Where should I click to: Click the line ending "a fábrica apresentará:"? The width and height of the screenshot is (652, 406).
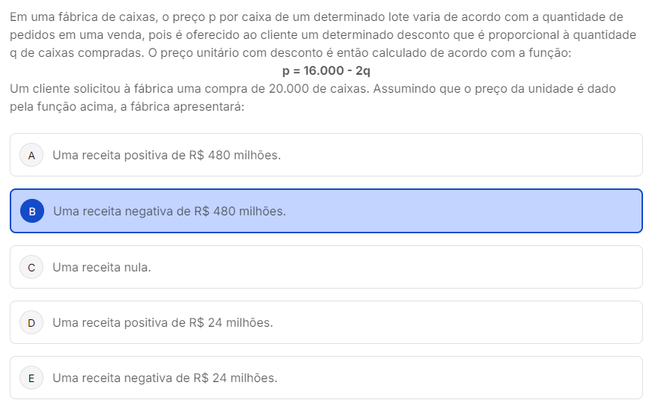pyautogui.click(x=127, y=107)
